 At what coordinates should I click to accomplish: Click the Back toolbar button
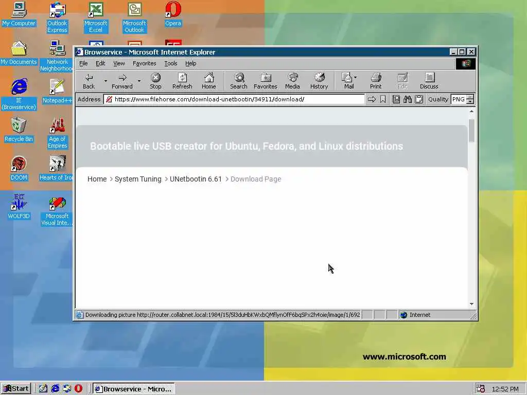click(x=89, y=81)
